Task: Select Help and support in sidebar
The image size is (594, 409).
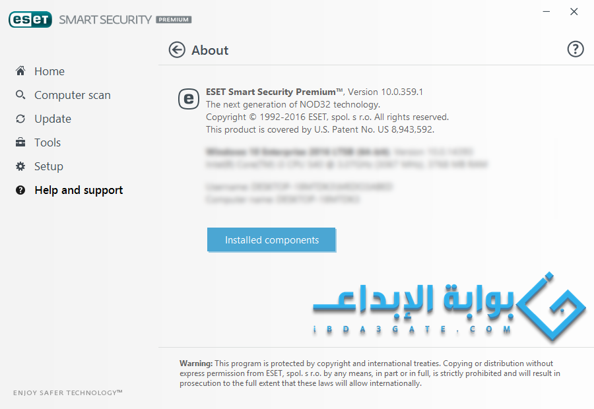Action: [79, 190]
